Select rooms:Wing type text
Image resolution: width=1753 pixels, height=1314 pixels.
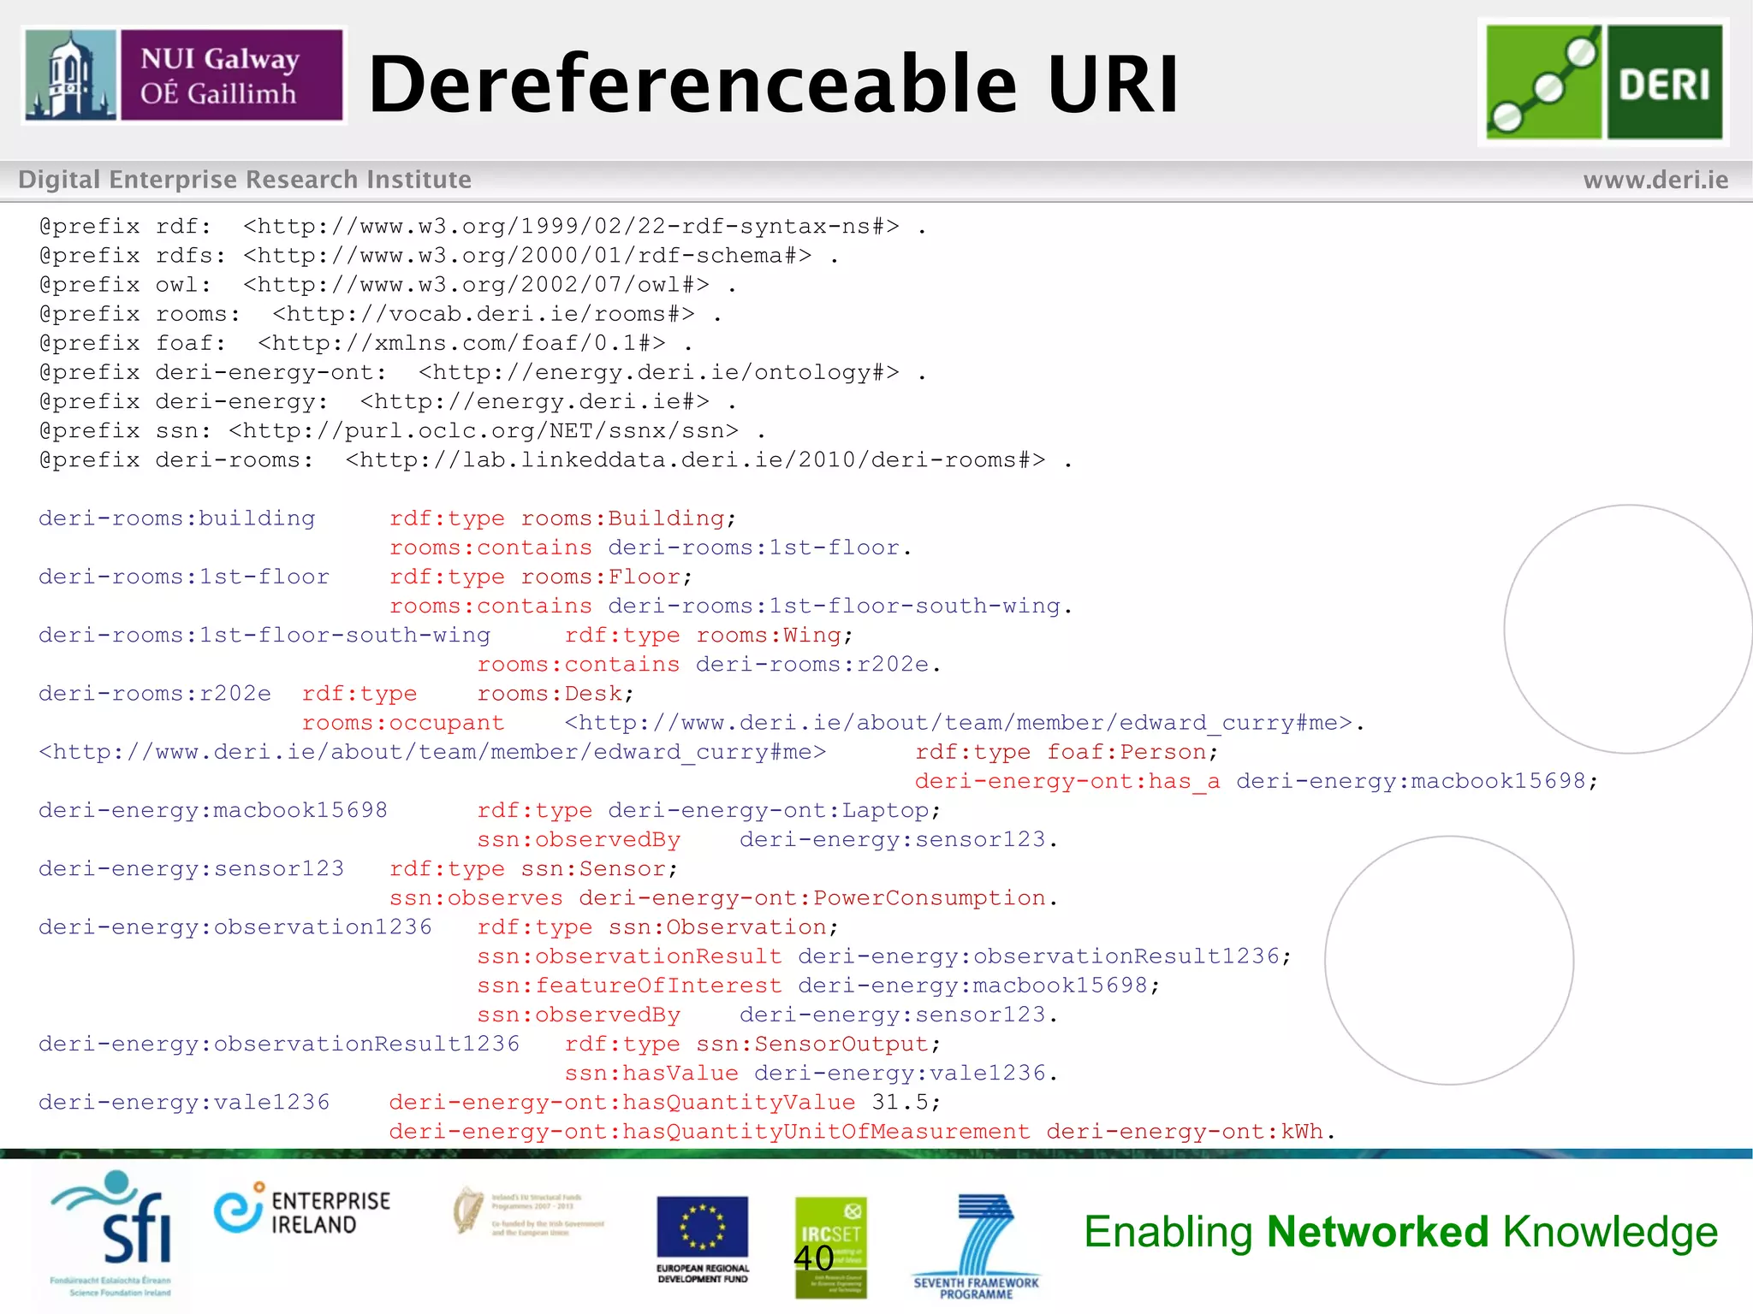(x=769, y=635)
